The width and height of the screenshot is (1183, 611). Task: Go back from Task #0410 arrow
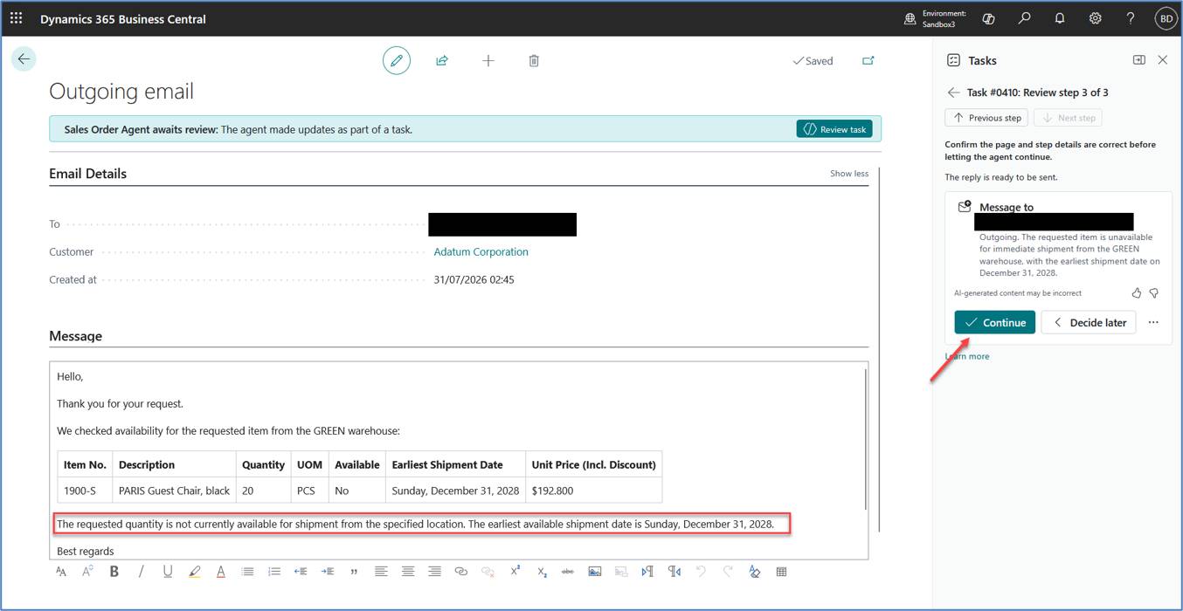click(953, 93)
